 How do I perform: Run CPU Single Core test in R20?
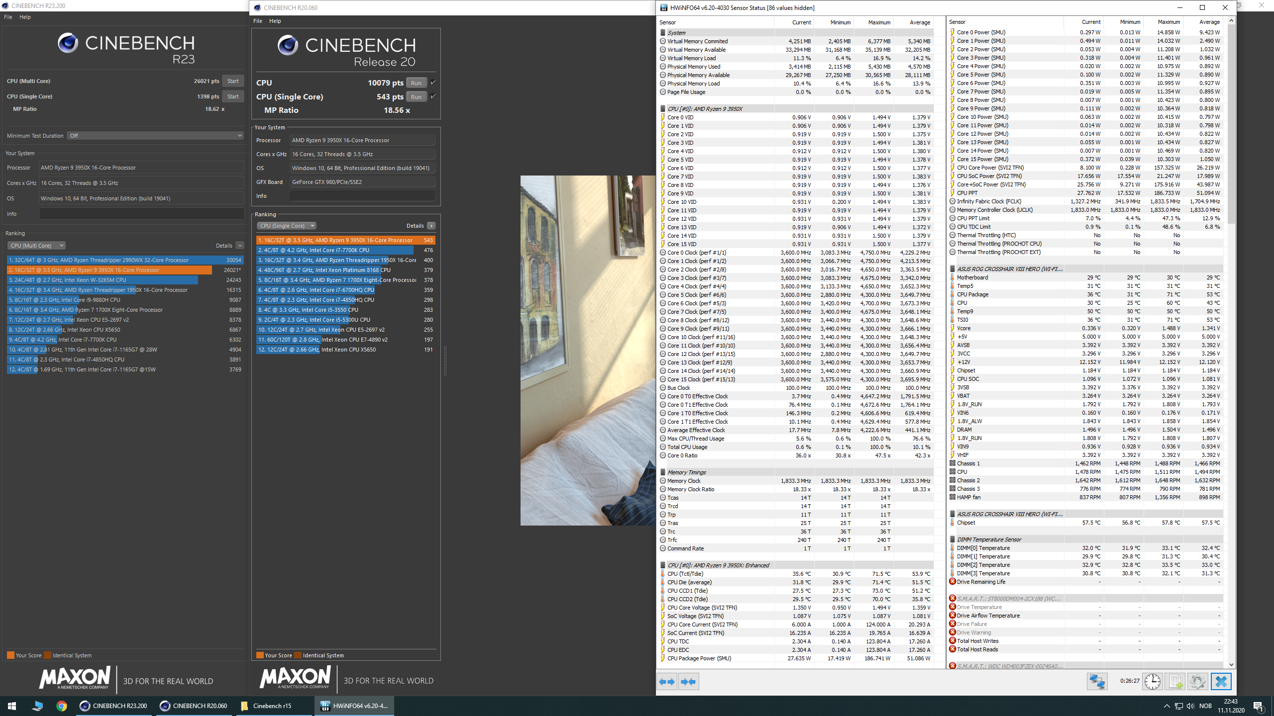click(x=417, y=97)
